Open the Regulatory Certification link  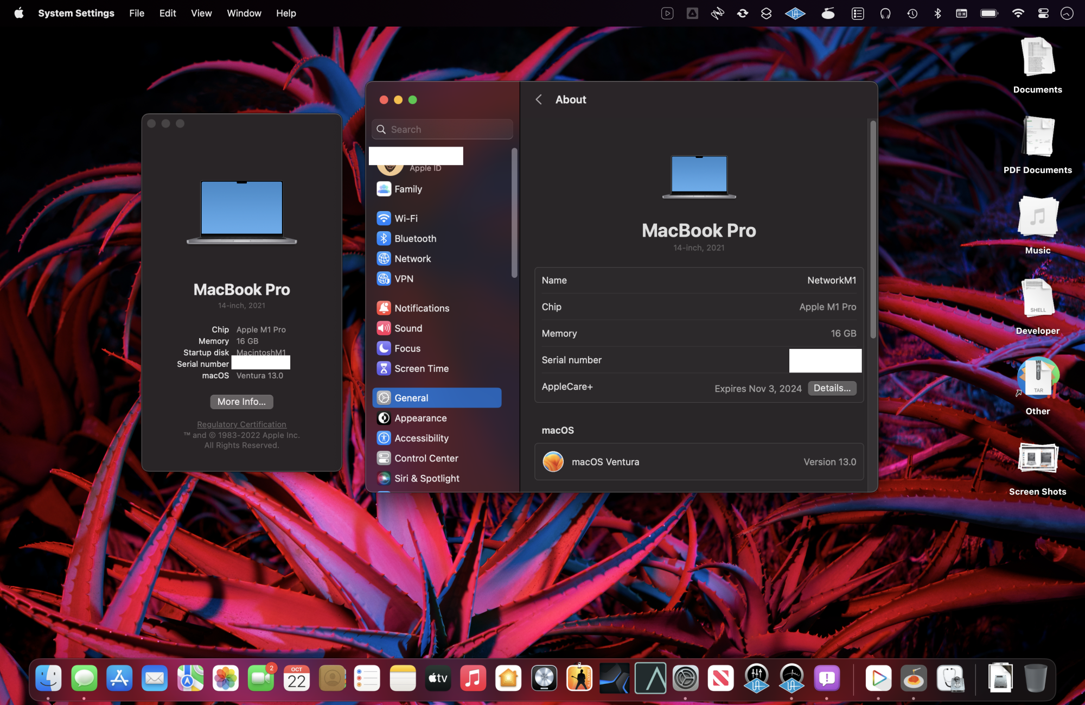(241, 424)
